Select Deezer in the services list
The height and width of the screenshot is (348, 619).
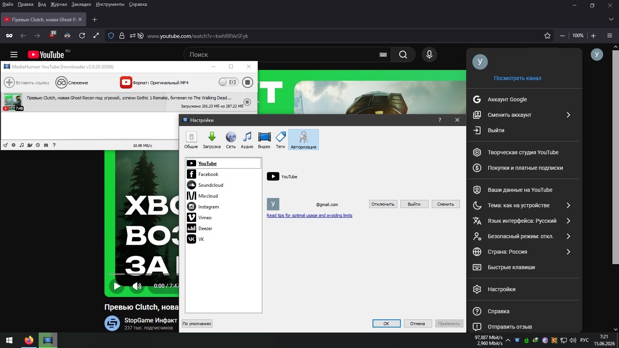coord(223,228)
